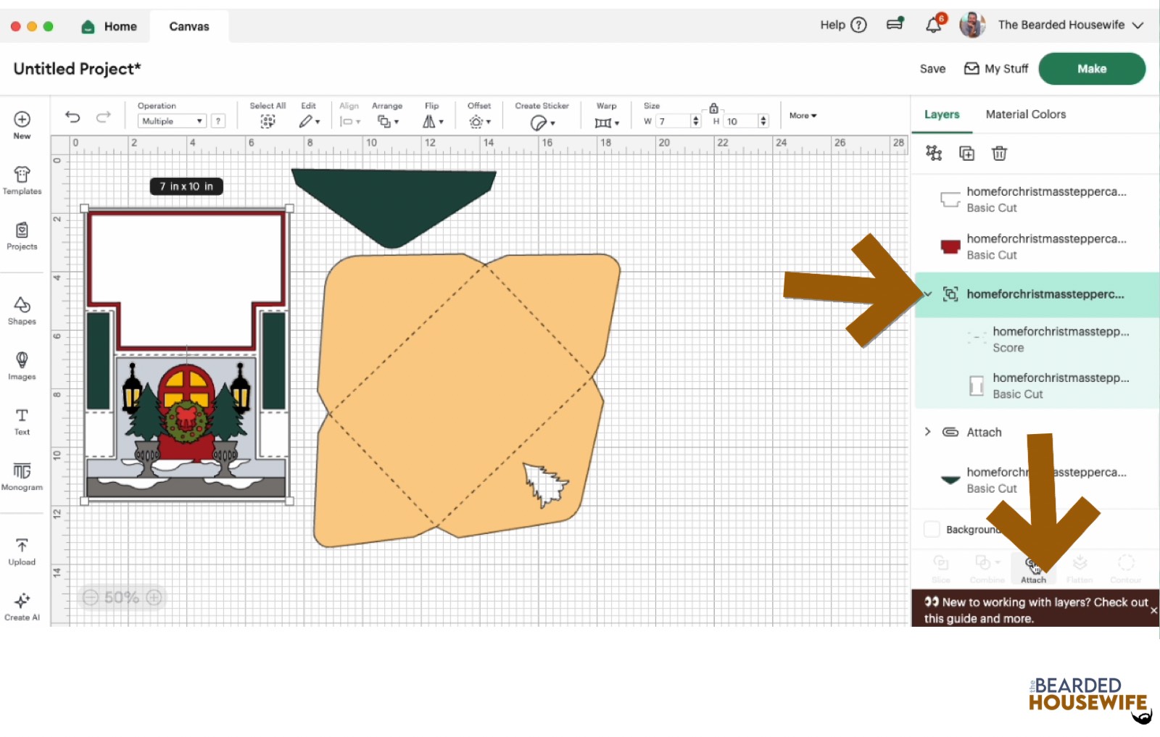Open the More toolbar dropdown

(803, 115)
